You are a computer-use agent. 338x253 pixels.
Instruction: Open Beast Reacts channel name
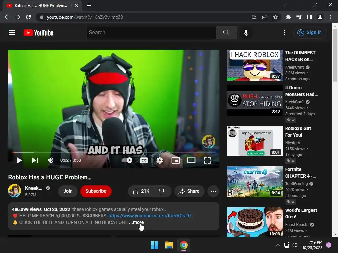coord(297,225)
